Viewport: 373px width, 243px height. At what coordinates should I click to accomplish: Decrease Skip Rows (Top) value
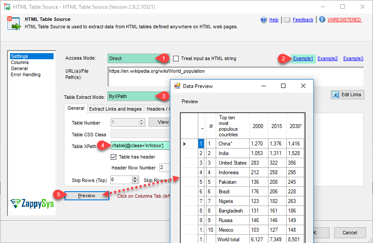pos(135,182)
